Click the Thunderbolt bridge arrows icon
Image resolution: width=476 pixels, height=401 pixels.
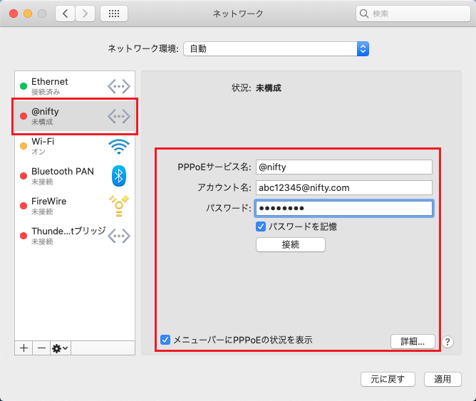119,236
